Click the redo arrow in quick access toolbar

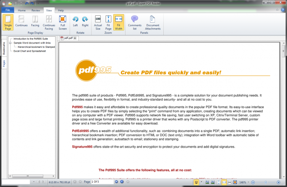coord(32,3)
